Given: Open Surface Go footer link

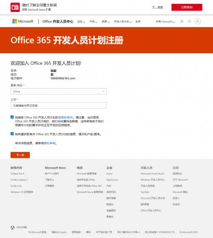Looking at the screenshot, I should (16, 186).
